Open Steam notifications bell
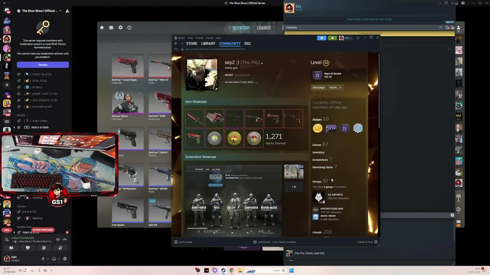 point(332,38)
